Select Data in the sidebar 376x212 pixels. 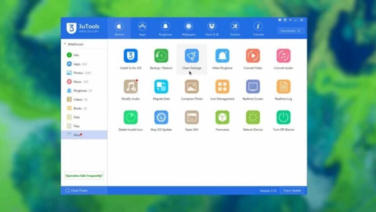(x=84, y=118)
